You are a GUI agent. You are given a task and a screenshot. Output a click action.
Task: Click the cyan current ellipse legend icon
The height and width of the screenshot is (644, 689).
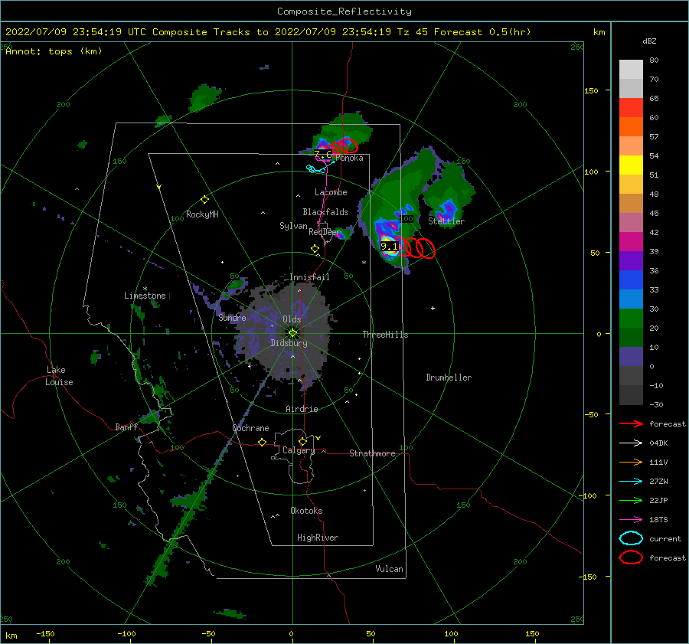(x=631, y=538)
